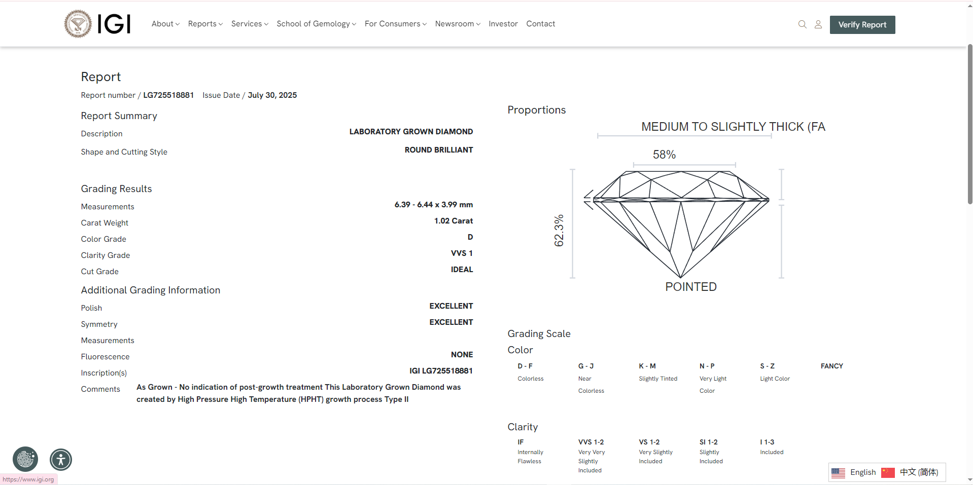
Task: Click the user account icon
Action: coord(818,24)
